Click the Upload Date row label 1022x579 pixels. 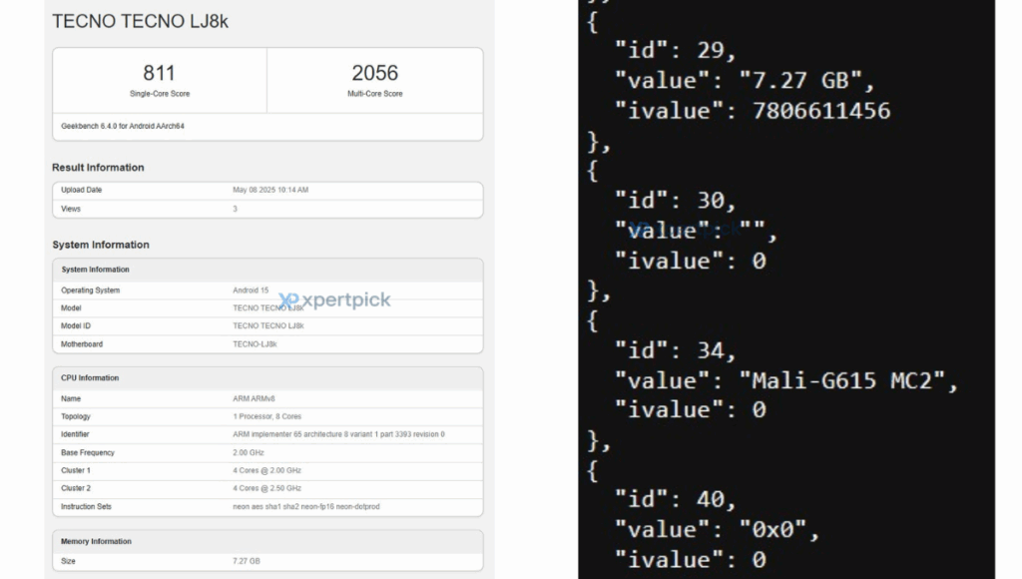tap(82, 190)
